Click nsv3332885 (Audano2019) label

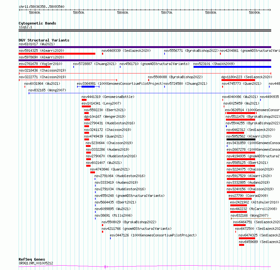coord(248,182)
